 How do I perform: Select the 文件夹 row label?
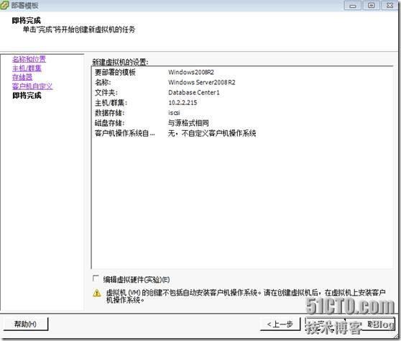(x=106, y=92)
